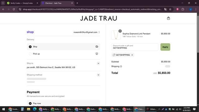The width and height of the screenshot is (199, 112).
Task: Open Microsoft Edge from the taskbar
Action: pyautogui.click(x=35, y=109)
